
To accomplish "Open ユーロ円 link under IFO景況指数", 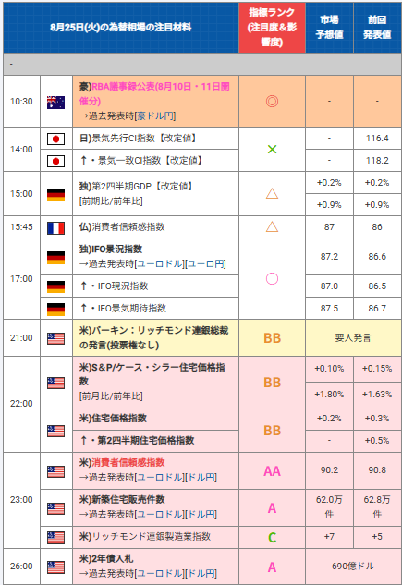I will (x=206, y=264).
